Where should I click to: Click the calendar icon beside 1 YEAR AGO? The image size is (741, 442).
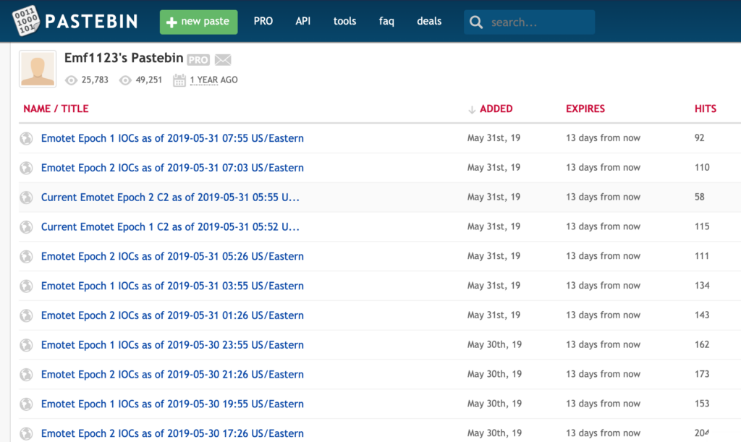click(x=179, y=80)
